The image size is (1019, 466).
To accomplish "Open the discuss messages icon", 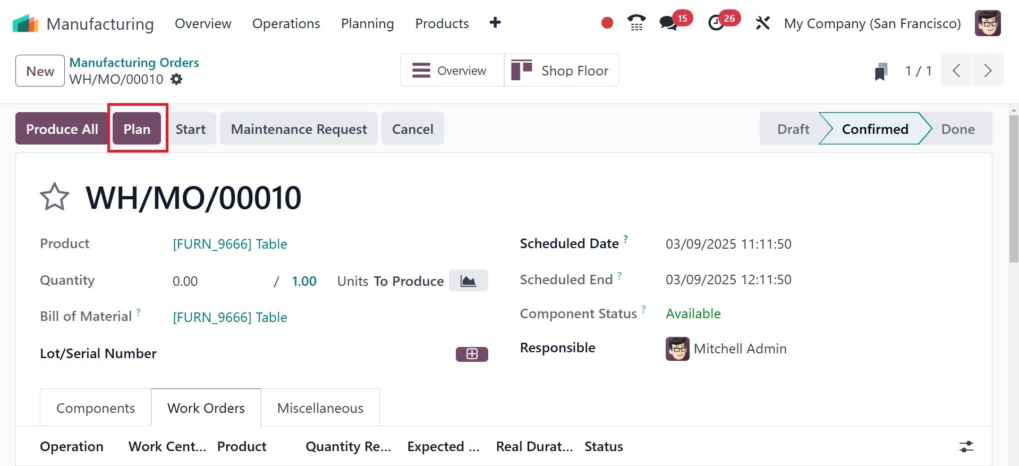I will coord(668,23).
